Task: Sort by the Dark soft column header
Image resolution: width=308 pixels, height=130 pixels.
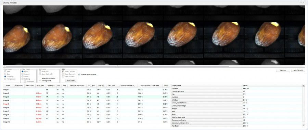Action: pyautogui.click(x=111, y=86)
